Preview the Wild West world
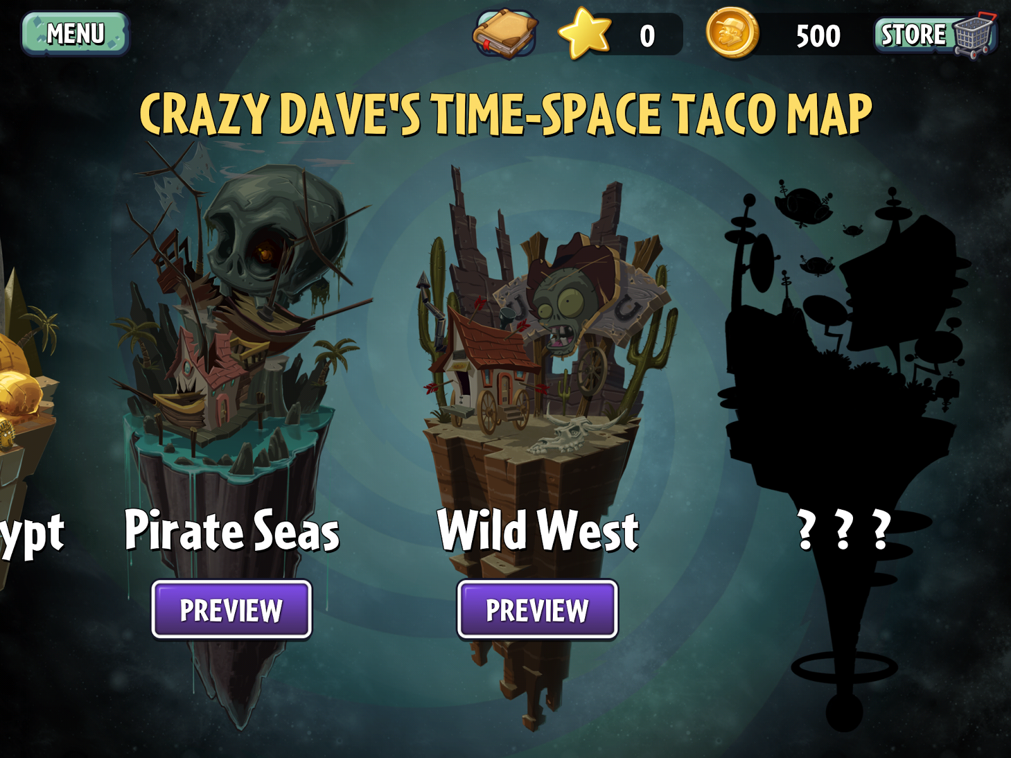Image resolution: width=1011 pixels, height=758 pixels. 537,610
